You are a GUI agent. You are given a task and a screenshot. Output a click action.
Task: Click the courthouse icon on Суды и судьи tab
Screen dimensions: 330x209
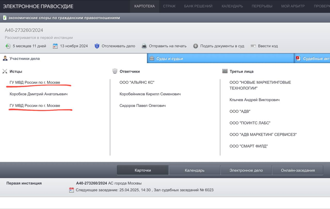tap(152, 58)
